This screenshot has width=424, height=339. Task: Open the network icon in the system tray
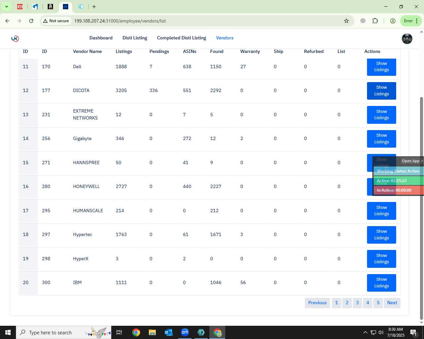(373, 332)
